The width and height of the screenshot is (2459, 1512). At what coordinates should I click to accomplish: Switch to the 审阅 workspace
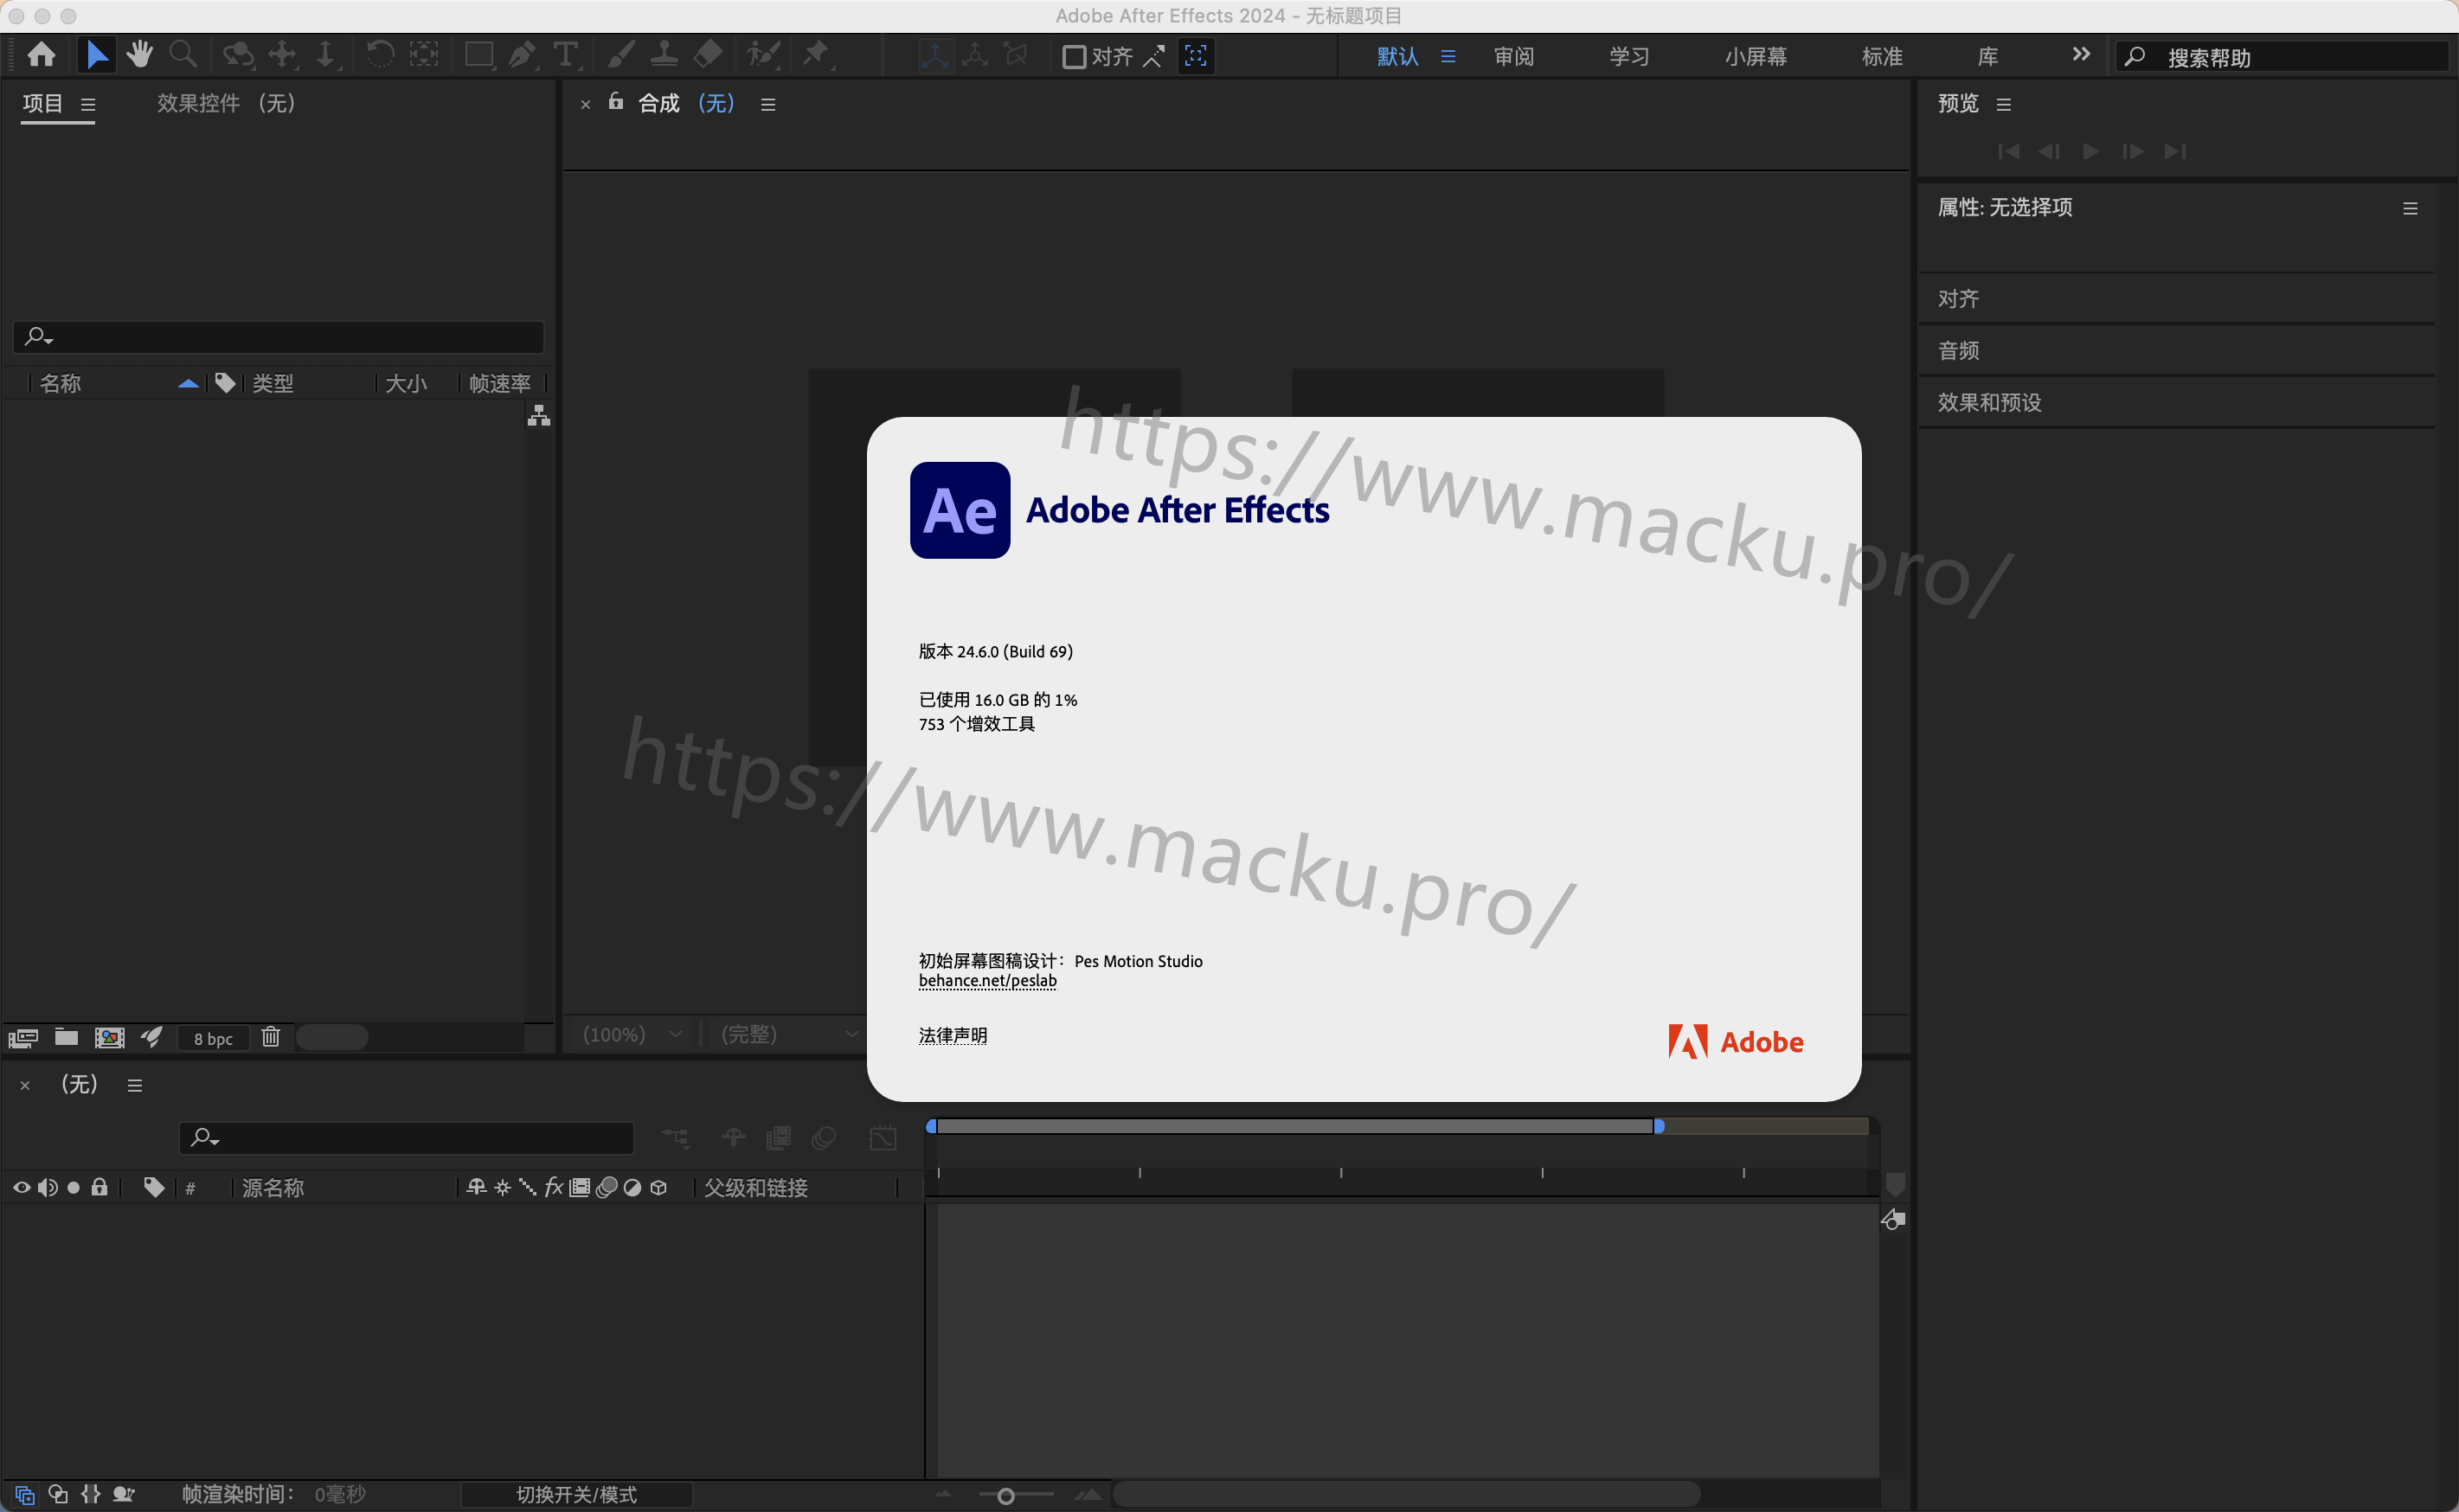(x=1514, y=57)
